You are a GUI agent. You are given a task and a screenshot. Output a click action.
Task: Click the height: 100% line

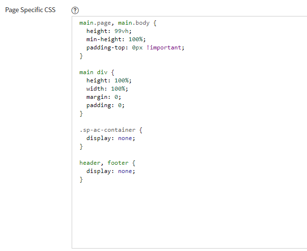(x=109, y=80)
